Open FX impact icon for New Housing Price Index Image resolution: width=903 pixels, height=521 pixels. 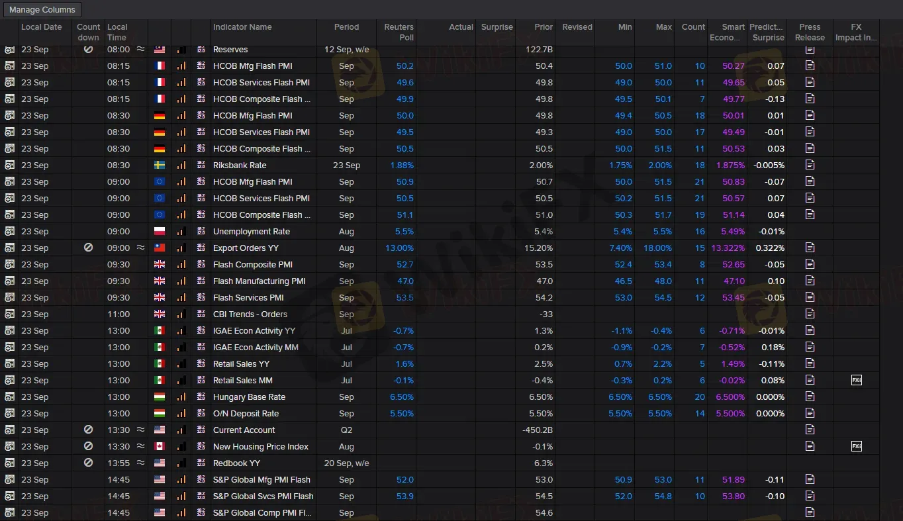(856, 446)
